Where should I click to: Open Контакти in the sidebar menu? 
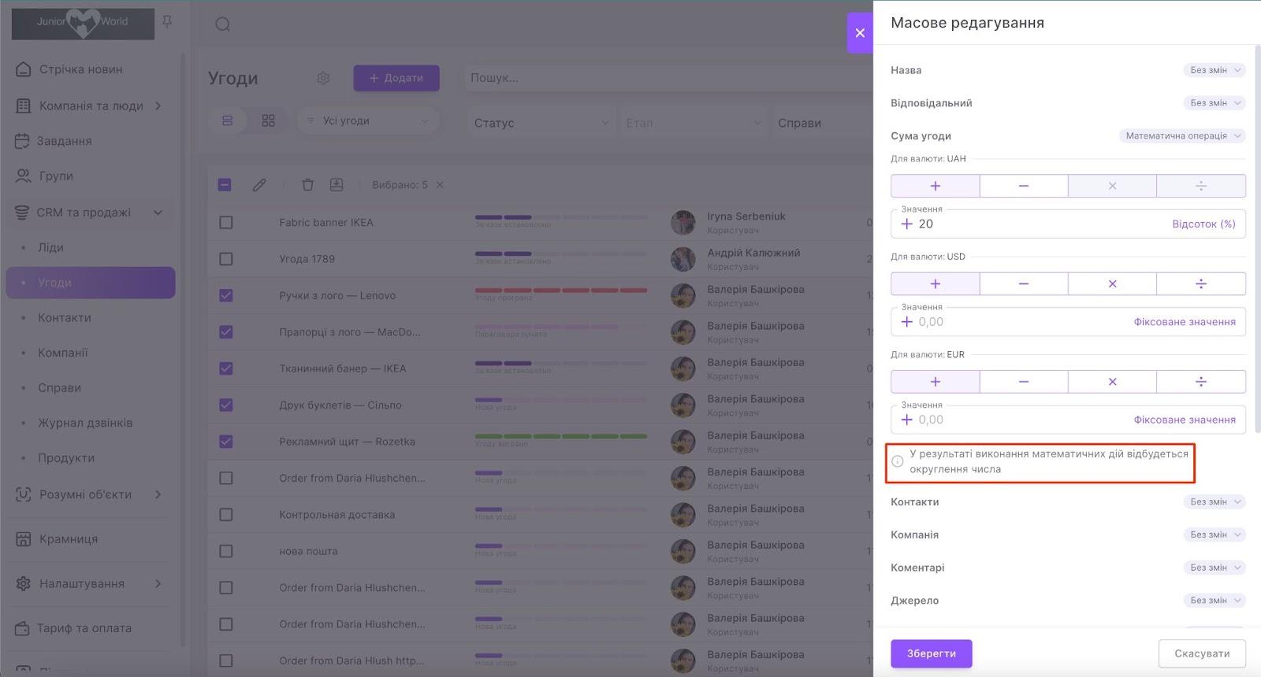tap(65, 318)
